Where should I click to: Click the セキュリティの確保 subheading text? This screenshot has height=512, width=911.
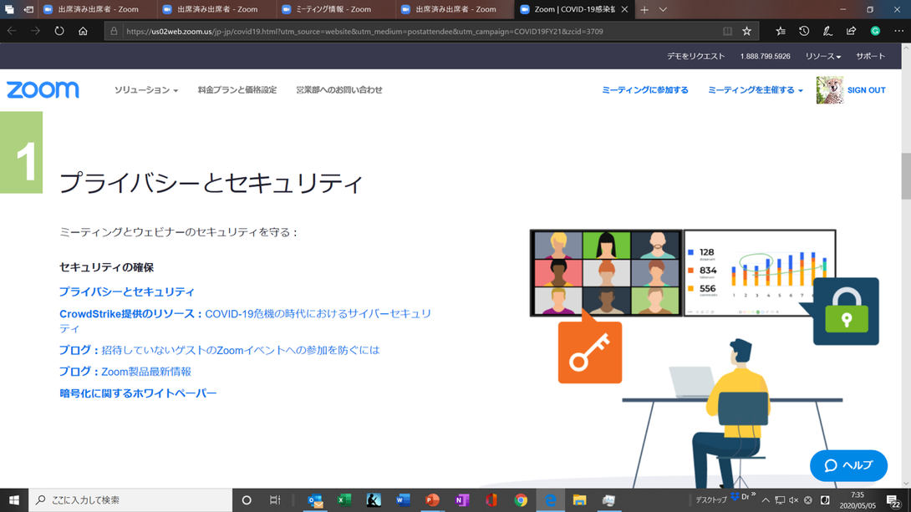(x=106, y=267)
